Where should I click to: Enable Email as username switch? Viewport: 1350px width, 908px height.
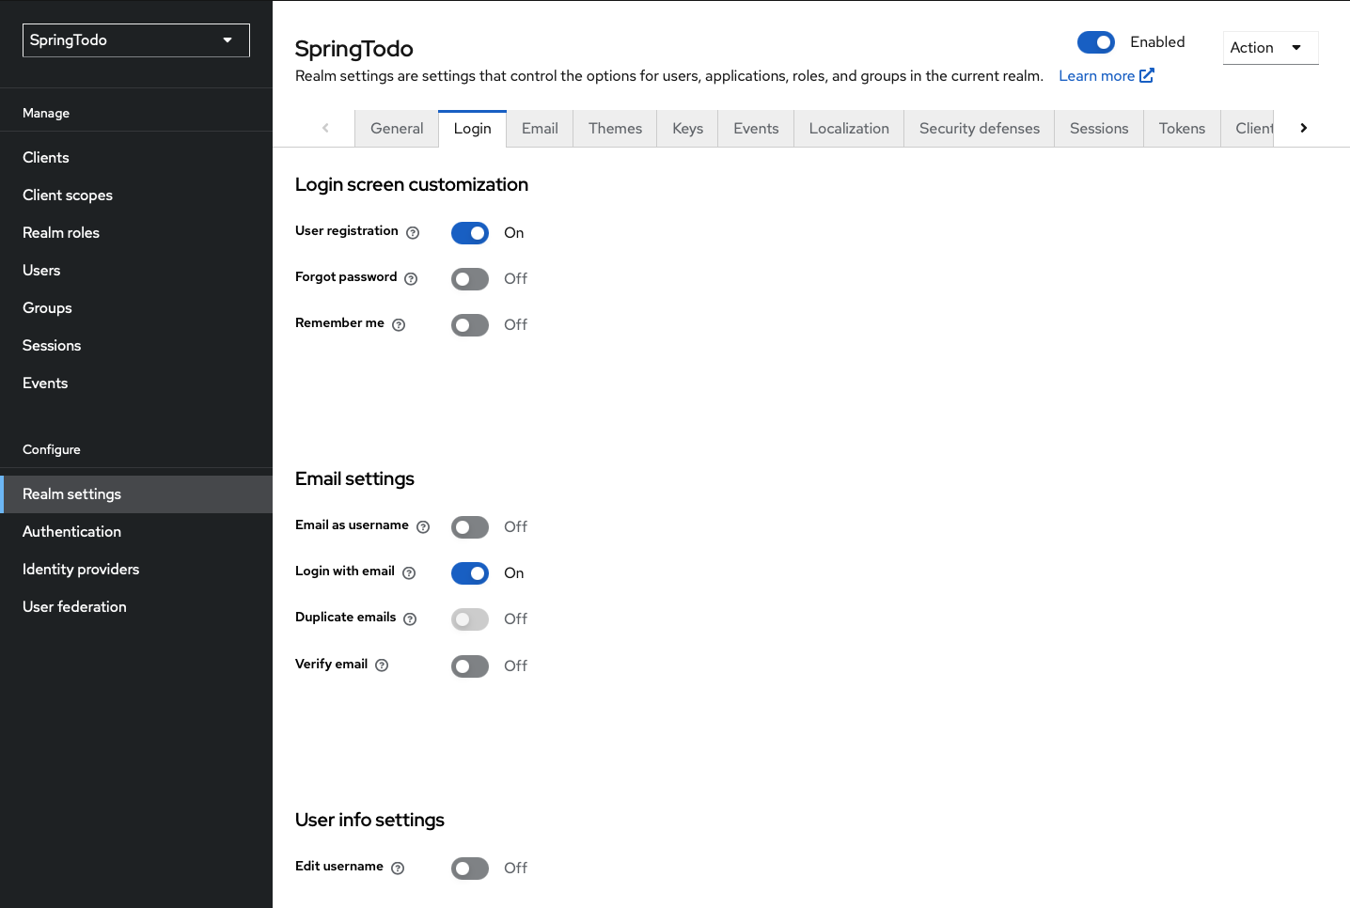pos(470,527)
